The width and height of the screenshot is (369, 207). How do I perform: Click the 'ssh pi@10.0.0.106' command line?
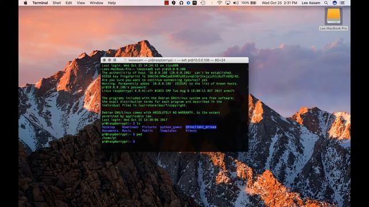pos(144,69)
